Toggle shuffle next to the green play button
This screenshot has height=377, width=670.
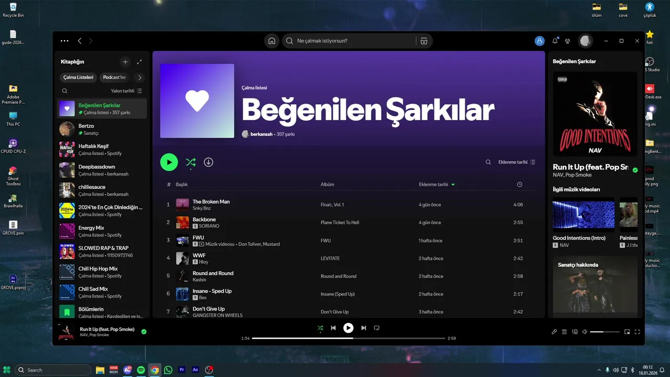click(191, 162)
